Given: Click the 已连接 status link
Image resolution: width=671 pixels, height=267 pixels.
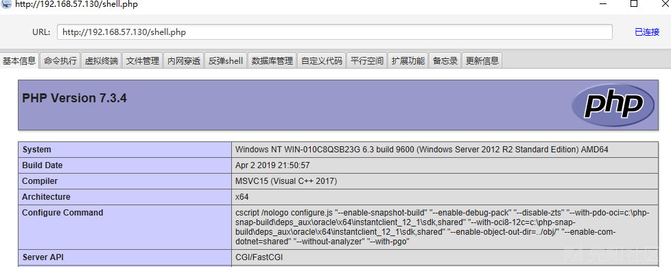Looking at the screenshot, I should [x=647, y=32].
